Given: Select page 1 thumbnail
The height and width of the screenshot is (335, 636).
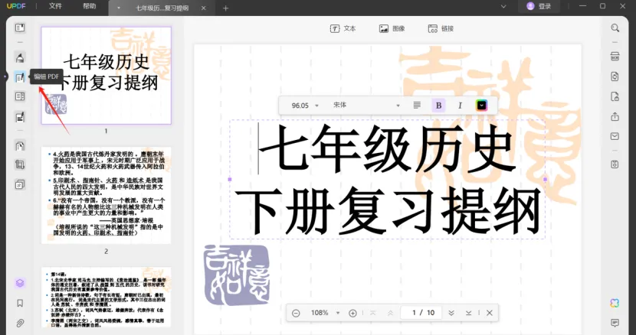Looking at the screenshot, I should [x=107, y=76].
